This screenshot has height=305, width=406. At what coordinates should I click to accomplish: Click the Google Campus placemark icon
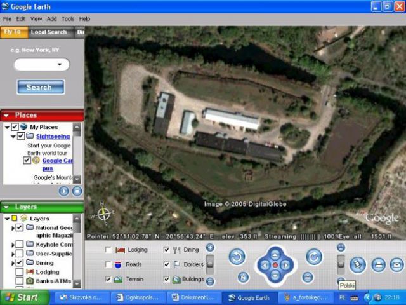pyautogui.click(x=36, y=160)
